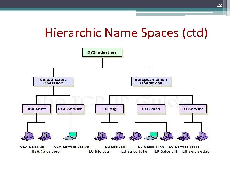Click the slide title 'Hierarchic Name Spaces (ctd)'
This screenshot has height=172, width=230.
pyautogui.click(x=126, y=33)
